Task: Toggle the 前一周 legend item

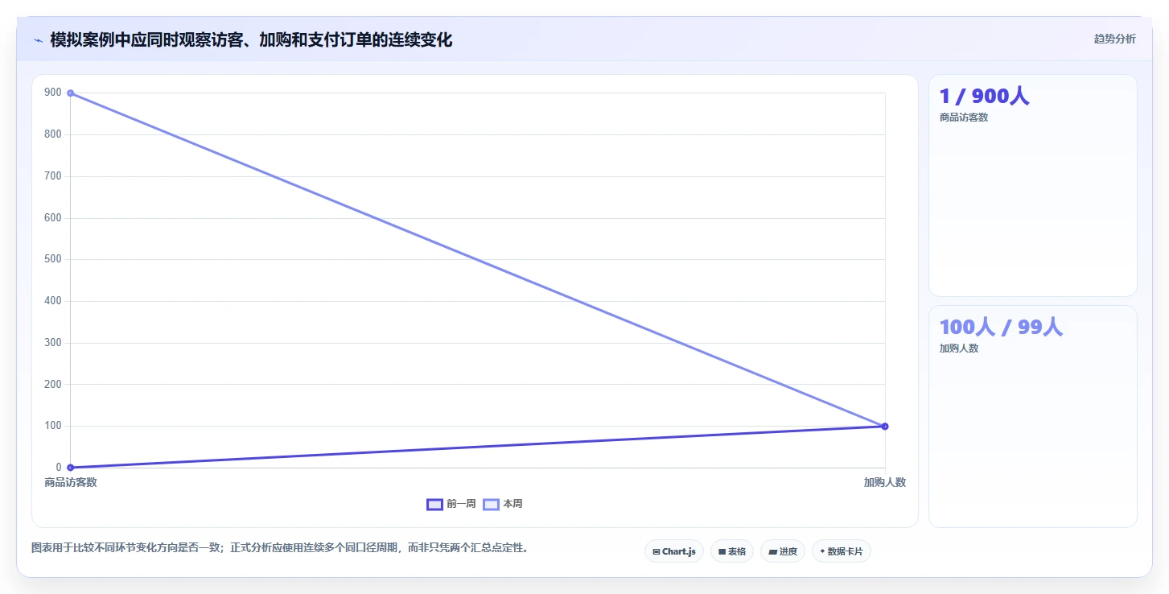Action: pyautogui.click(x=451, y=504)
